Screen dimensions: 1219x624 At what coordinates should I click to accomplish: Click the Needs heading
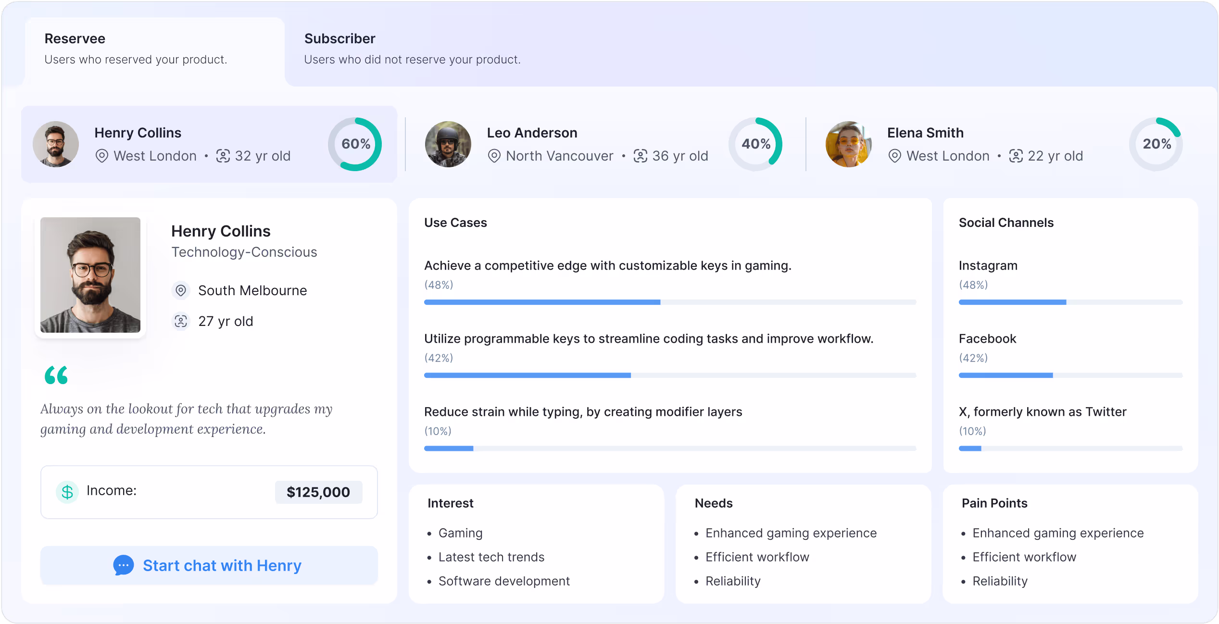714,503
